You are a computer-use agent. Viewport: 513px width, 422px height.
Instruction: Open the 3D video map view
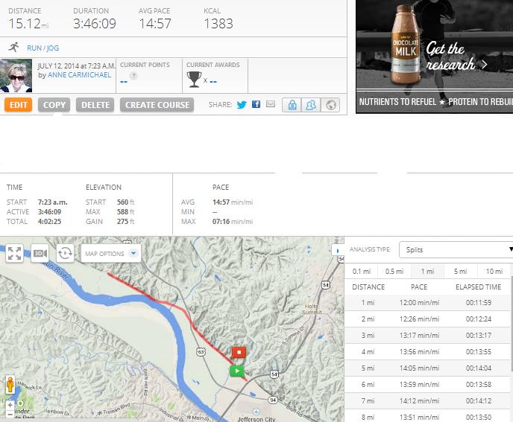coord(40,253)
